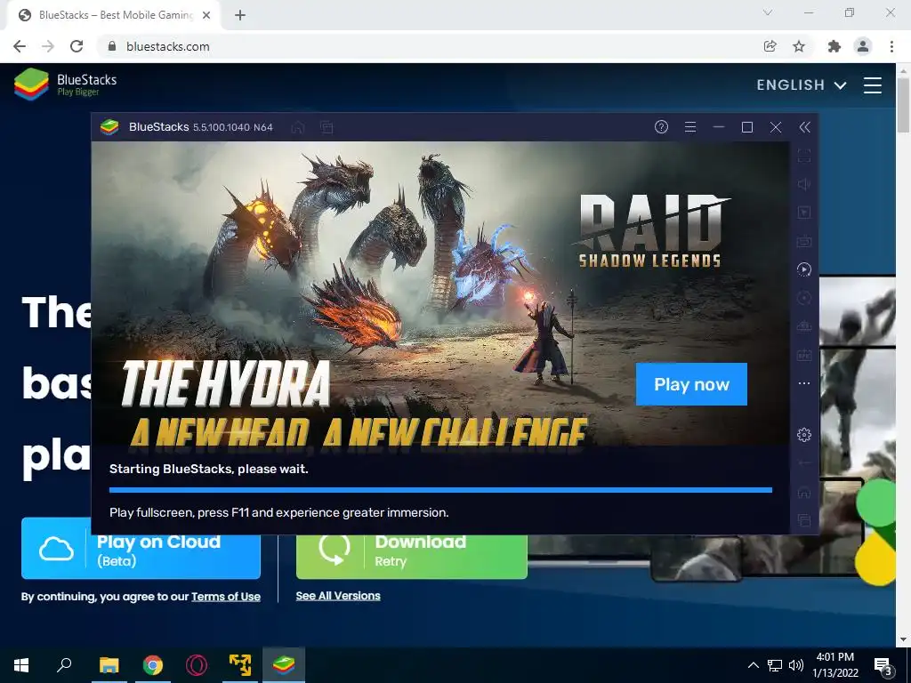The image size is (911, 683).
Task: Open notification center icon
Action: pyautogui.click(x=883, y=665)
